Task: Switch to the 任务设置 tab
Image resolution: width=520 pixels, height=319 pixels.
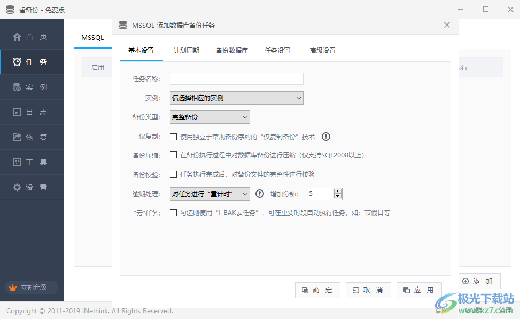Action: [277, 51]
